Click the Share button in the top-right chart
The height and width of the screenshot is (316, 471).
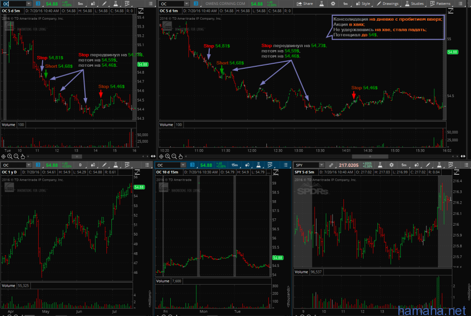(305, 3)
